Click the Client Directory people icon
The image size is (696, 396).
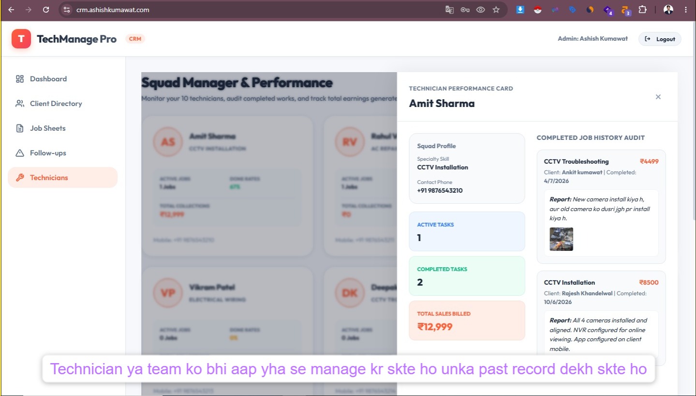20,104
